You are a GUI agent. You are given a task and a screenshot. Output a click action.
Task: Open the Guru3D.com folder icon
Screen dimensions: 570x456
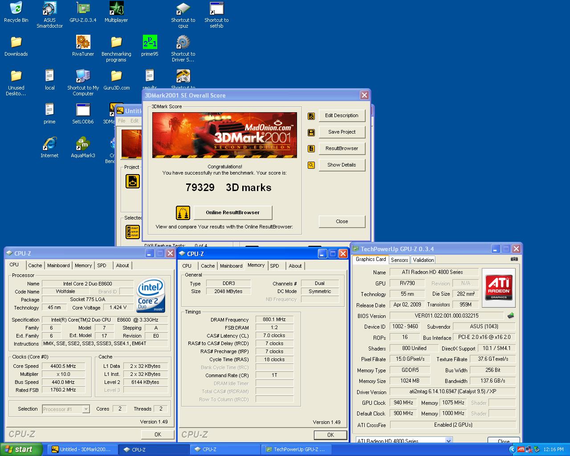(116, 80)
